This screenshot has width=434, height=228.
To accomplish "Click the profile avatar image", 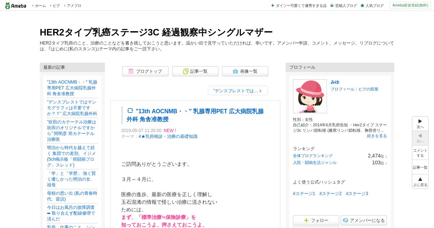I will click(x=310, y=96).
